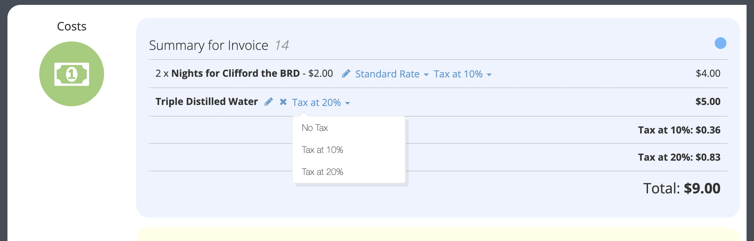Screen dimensions: 754x241
Task: Click the green Costs money icon
Action: [x=72, y=74]
